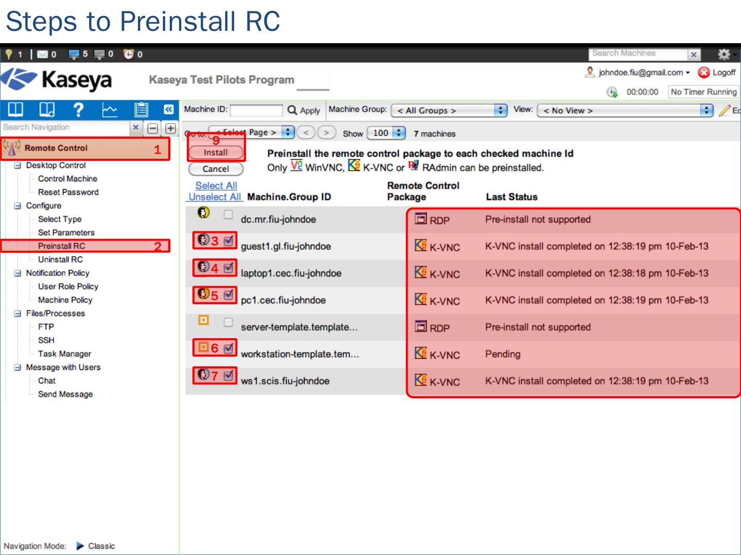Go to the next page with the > button
The image size is (741, 555).
point(326,133)
